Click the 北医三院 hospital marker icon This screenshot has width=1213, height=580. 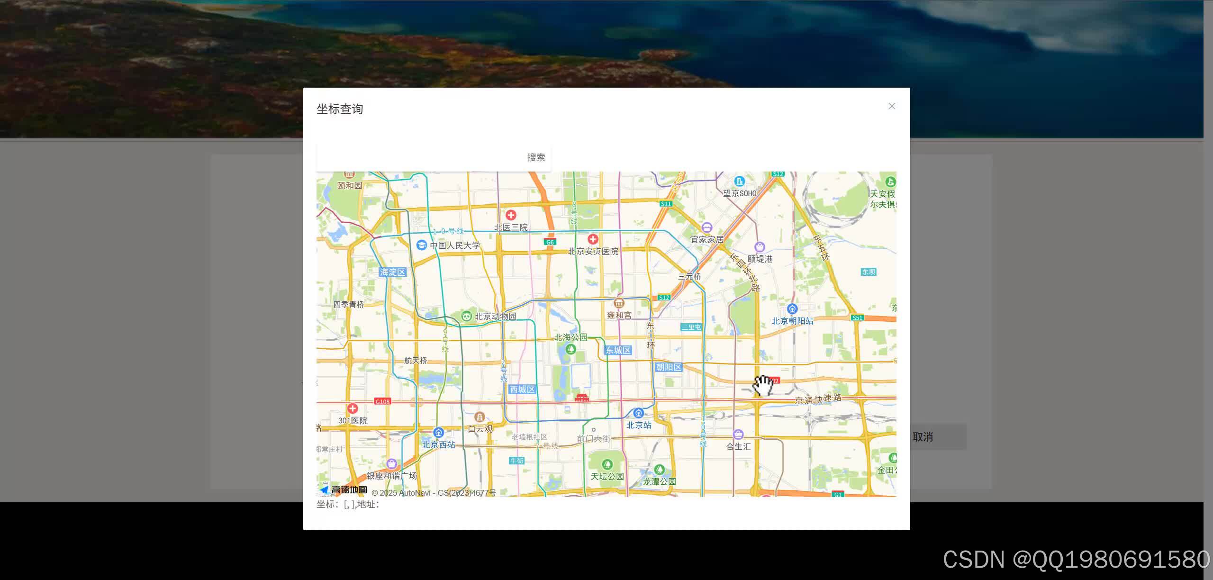[x=511, y=215]
